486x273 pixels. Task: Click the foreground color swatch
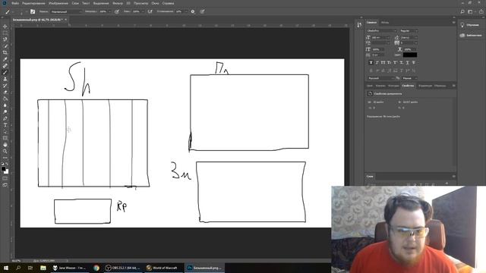(3, 169)
